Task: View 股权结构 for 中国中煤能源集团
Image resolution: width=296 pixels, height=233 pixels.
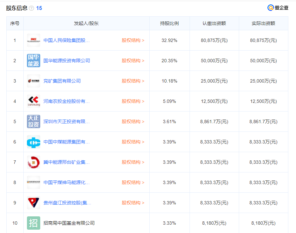Action: [133, 142]
